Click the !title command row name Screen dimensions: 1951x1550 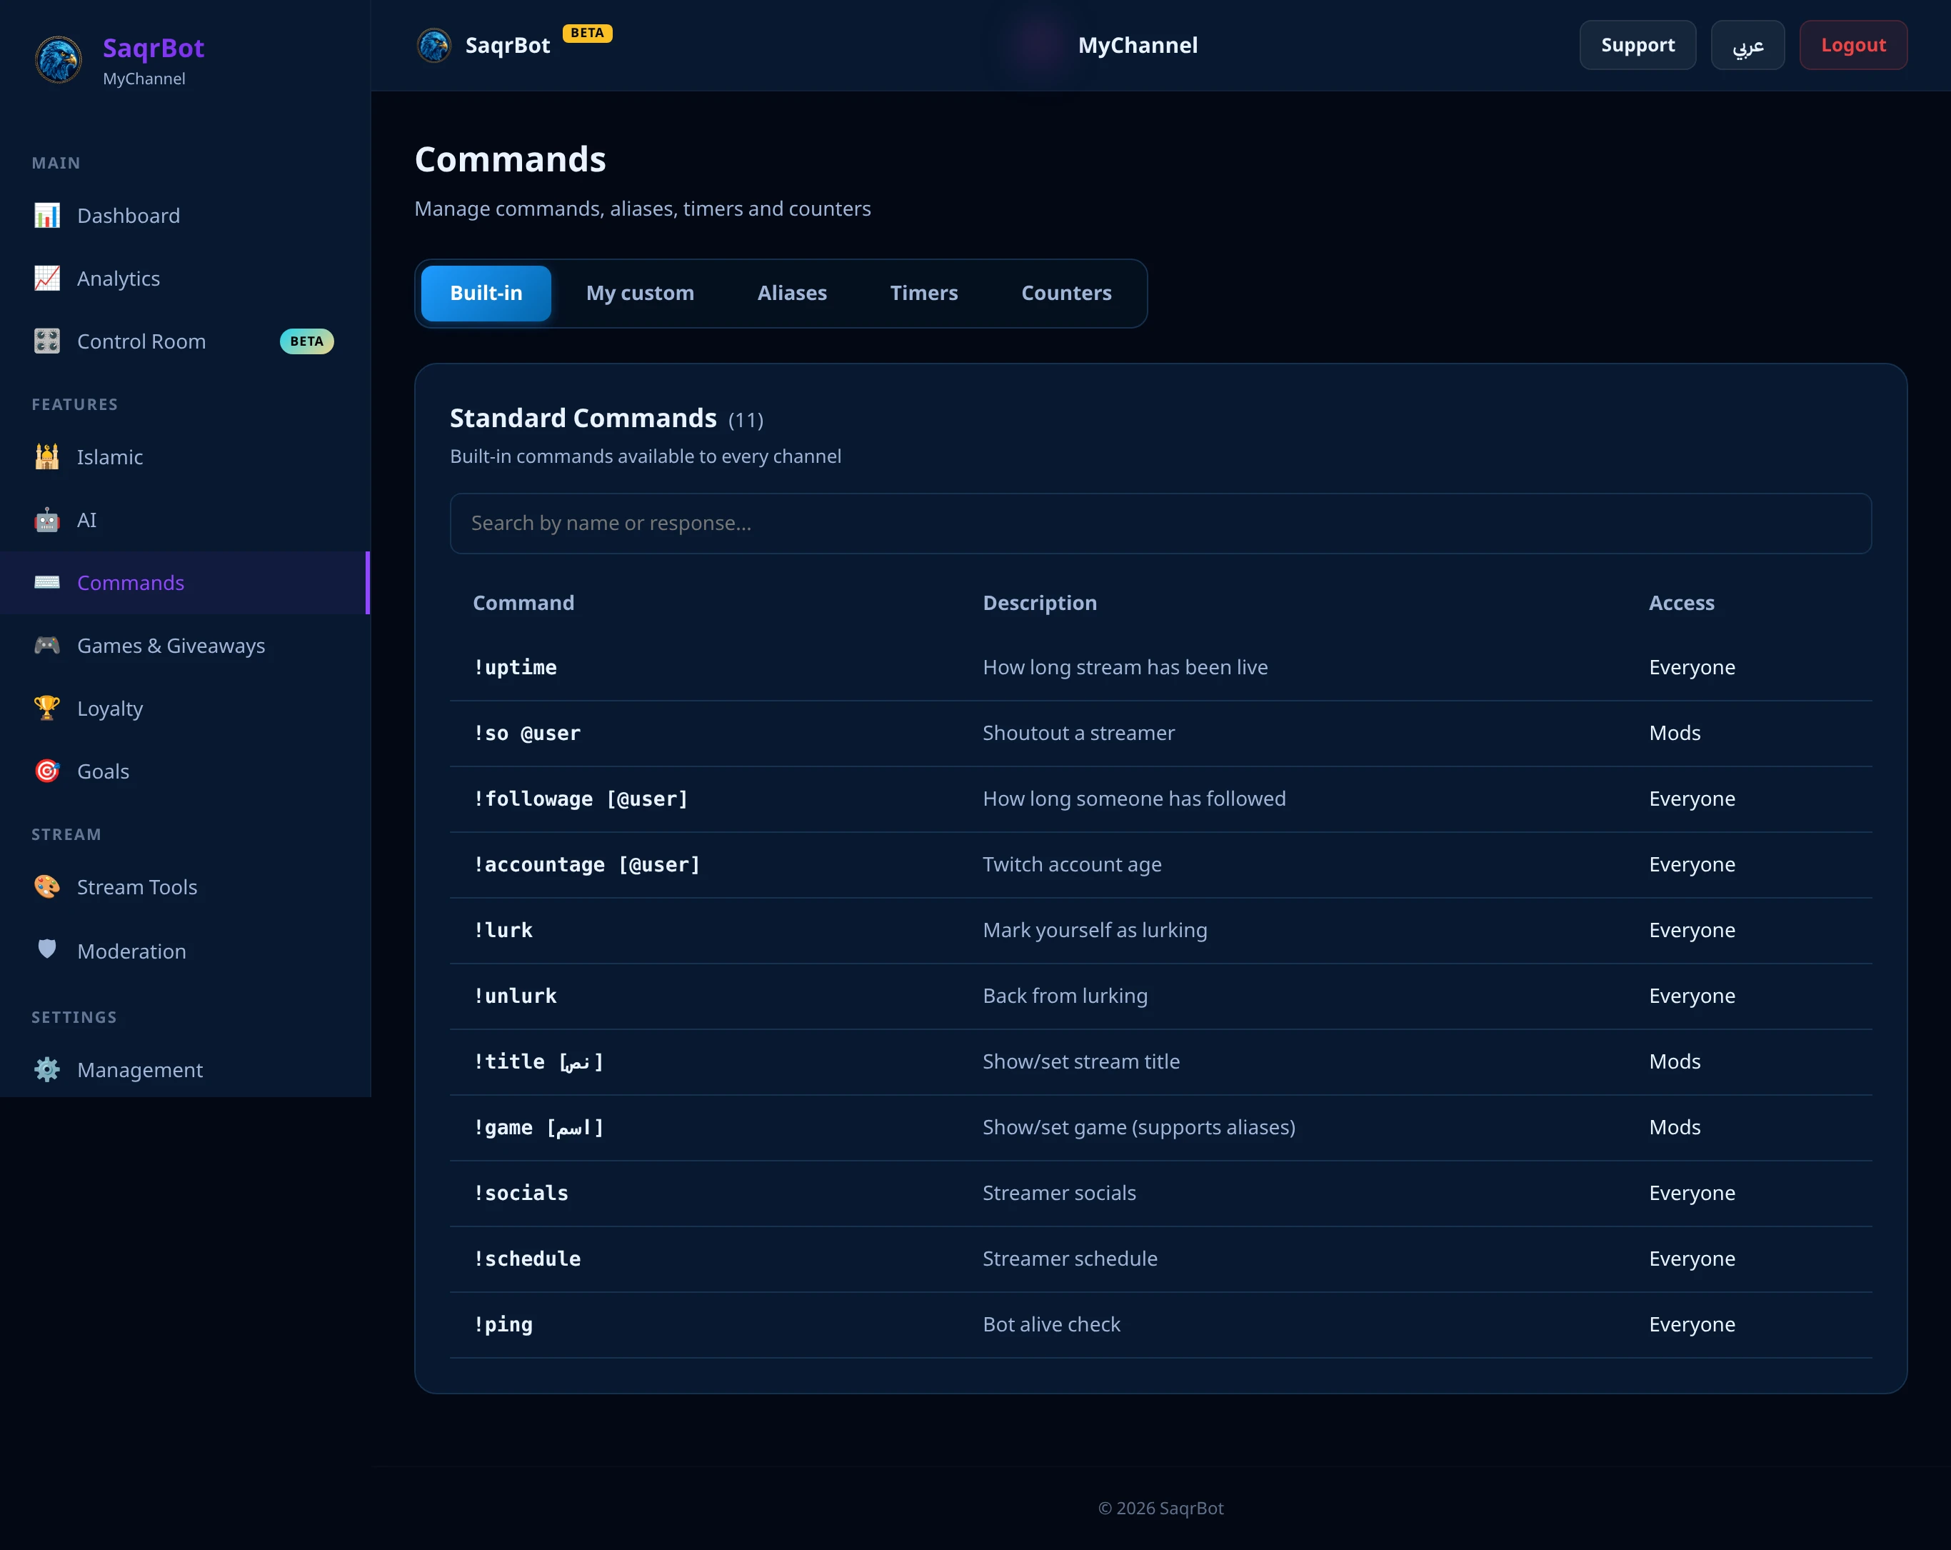pos(538,1061)
